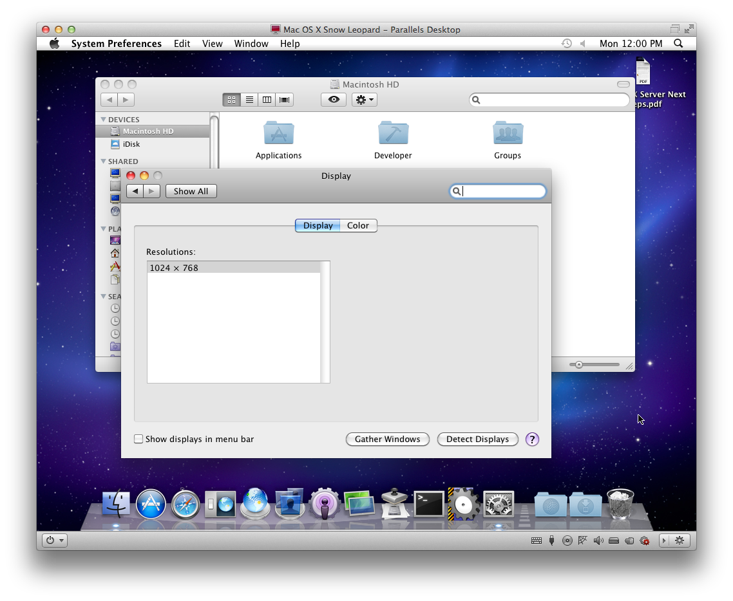The height and width of the screenshot is (601, 733).
Task: Click Detect Displays button
Action: [x=477, y=439]
